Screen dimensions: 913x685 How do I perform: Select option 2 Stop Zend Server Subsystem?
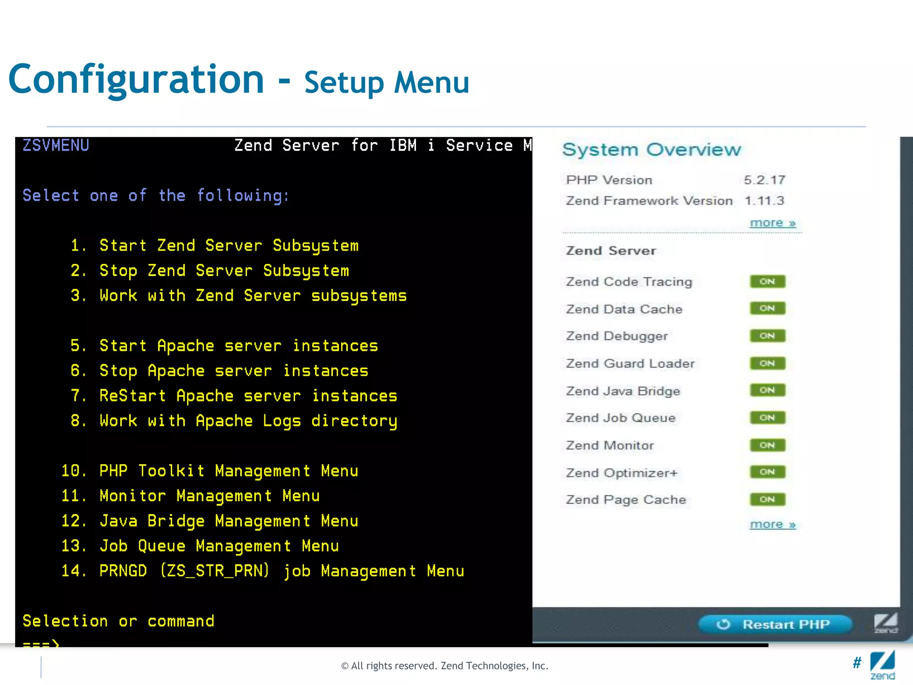210,271
